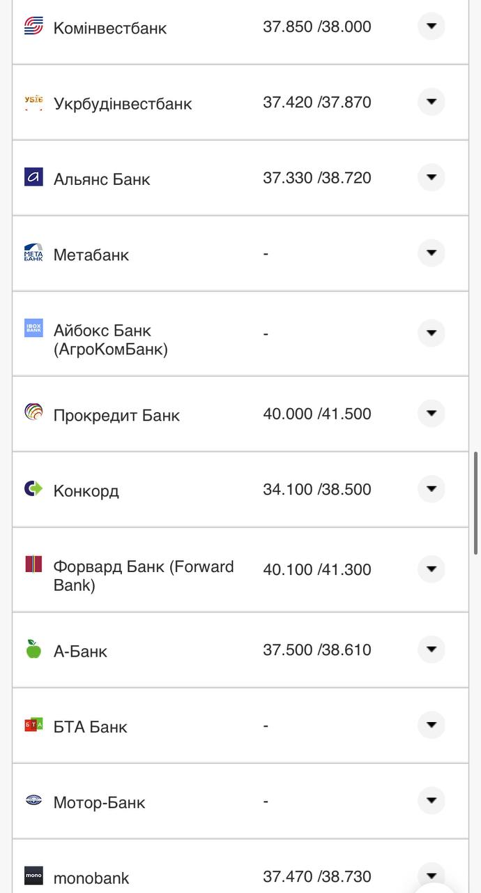Click the monobank logo icon
This screenshot has height=893, width=481.
point(33,876)
